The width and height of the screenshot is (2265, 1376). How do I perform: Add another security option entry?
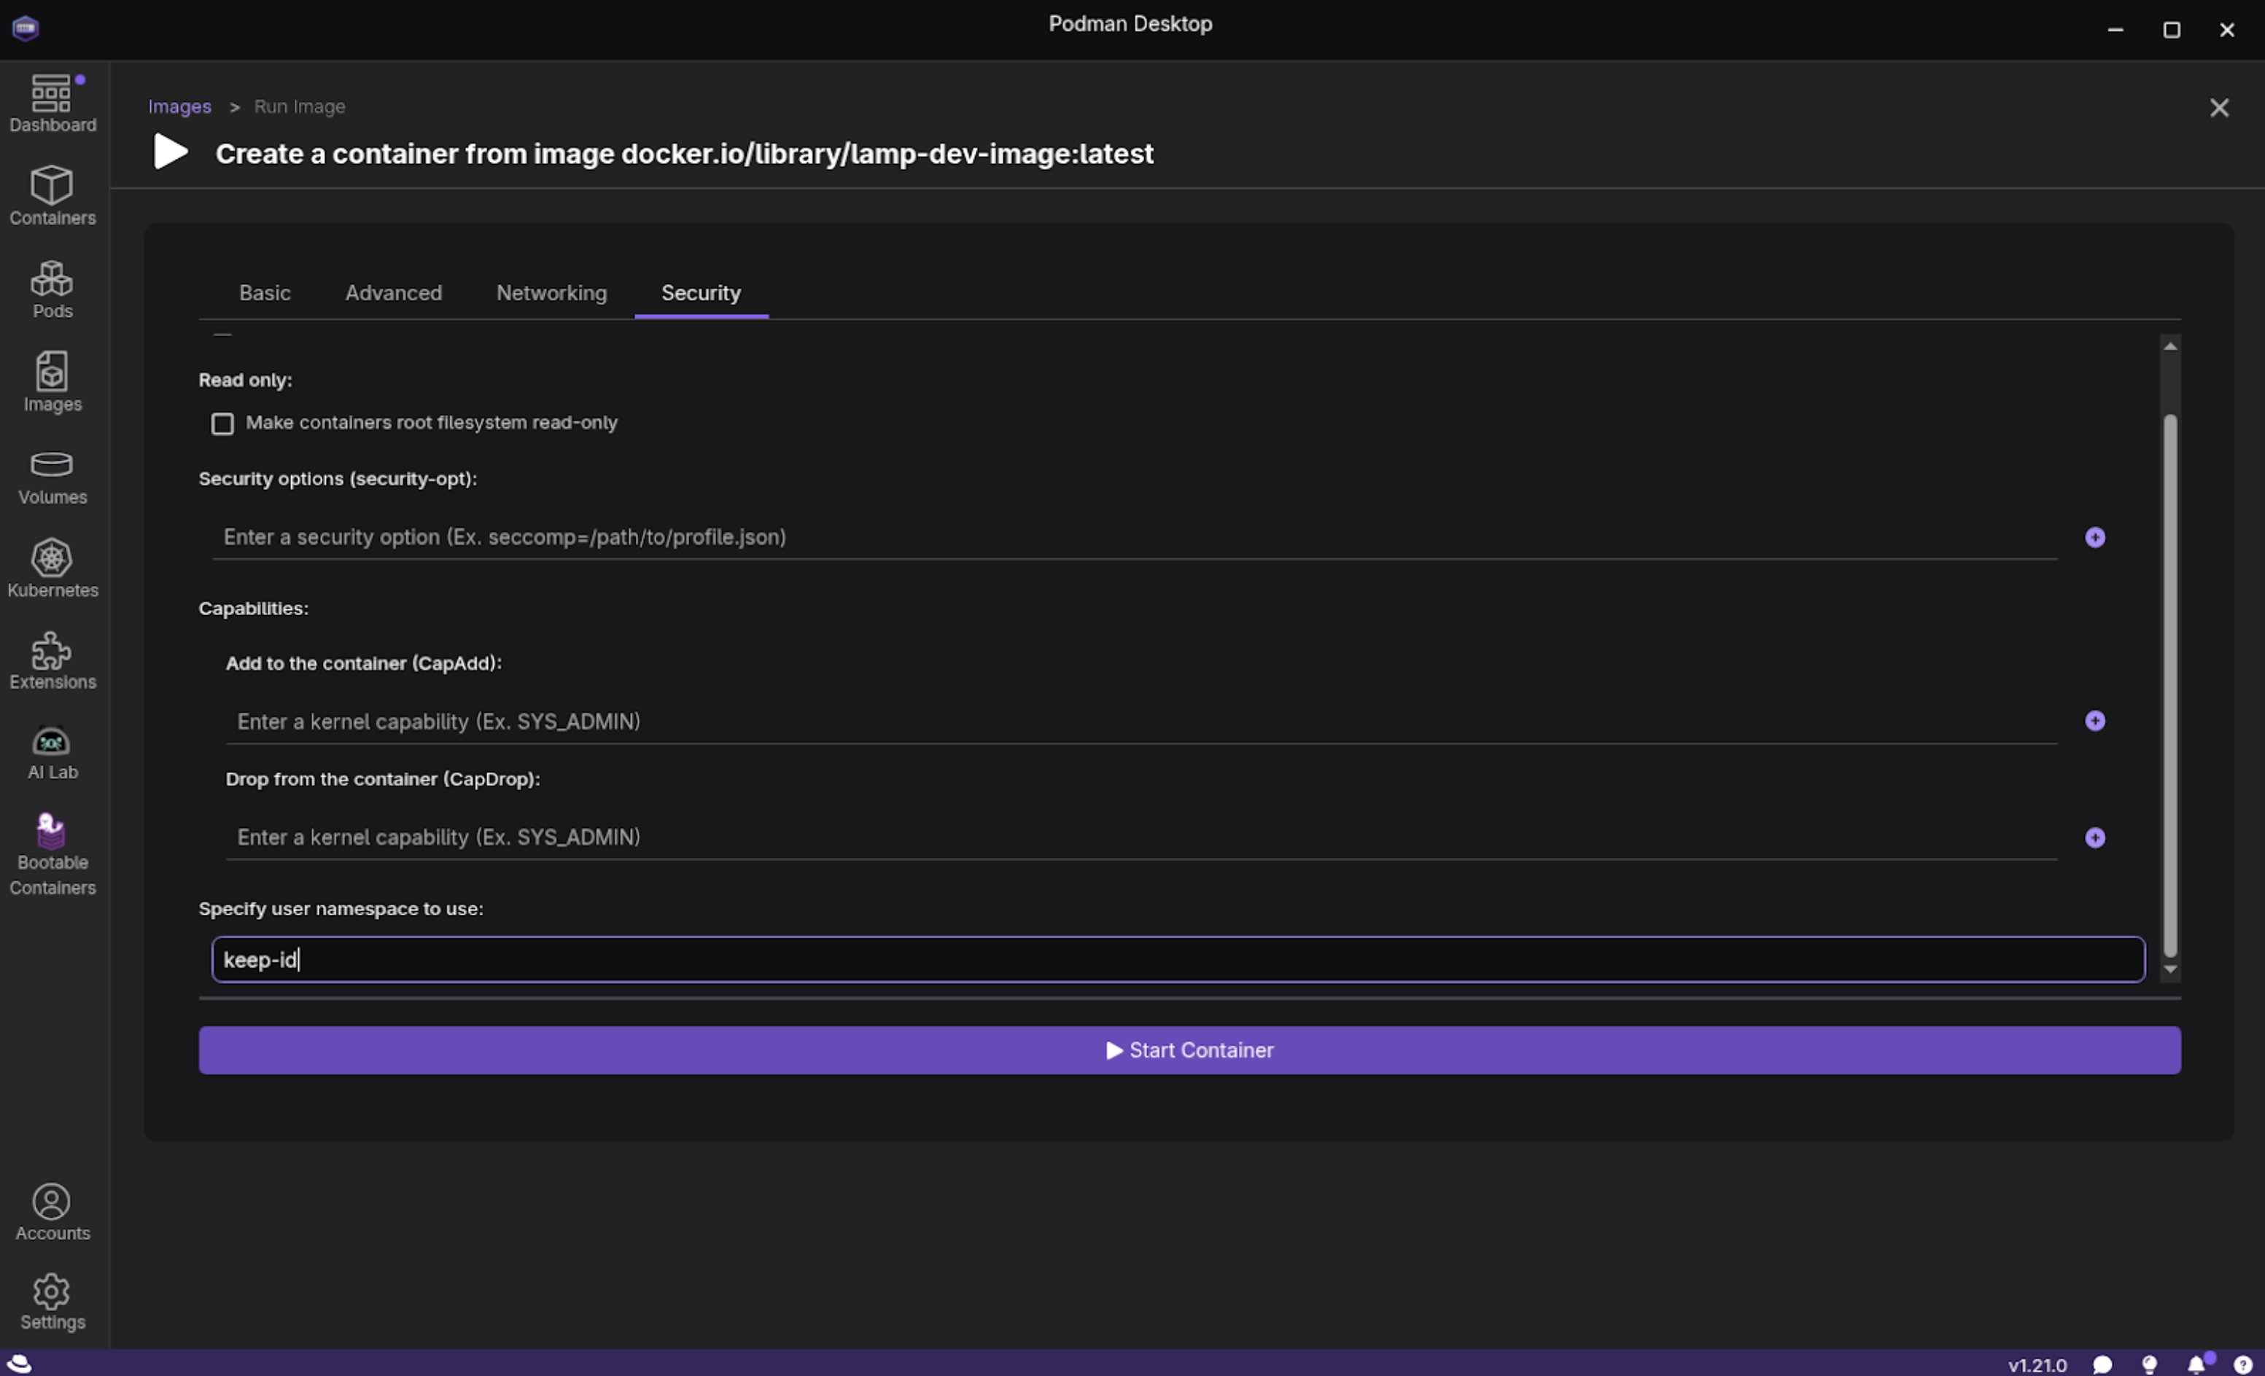pos(2094,537)
